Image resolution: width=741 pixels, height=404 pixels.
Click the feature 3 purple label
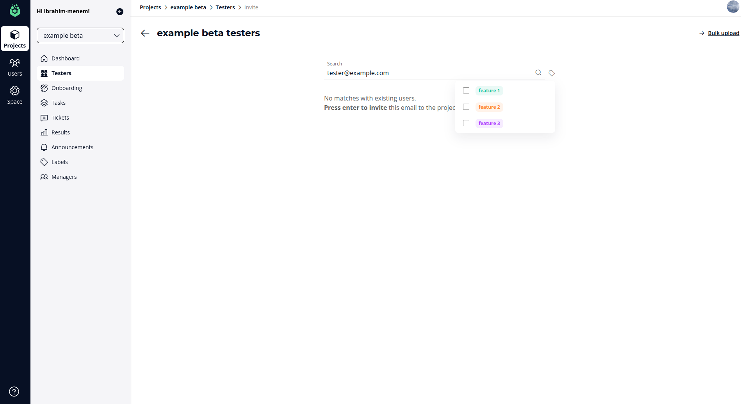[489, 123]
